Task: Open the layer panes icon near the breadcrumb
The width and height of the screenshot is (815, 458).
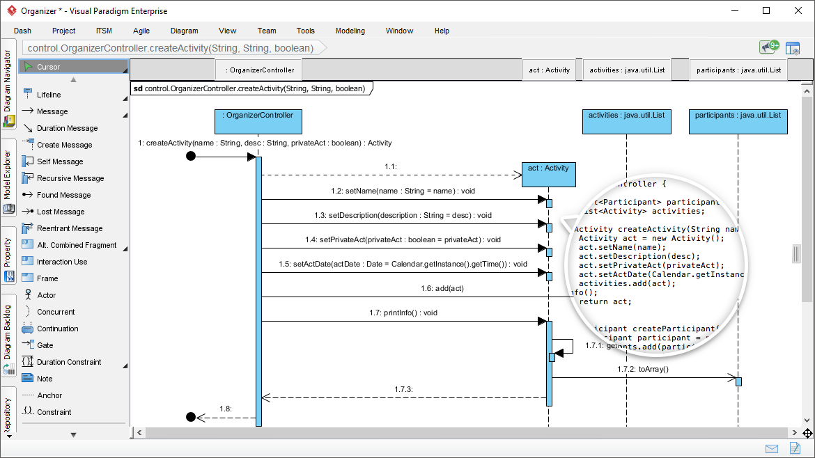Action: point(793,48)
